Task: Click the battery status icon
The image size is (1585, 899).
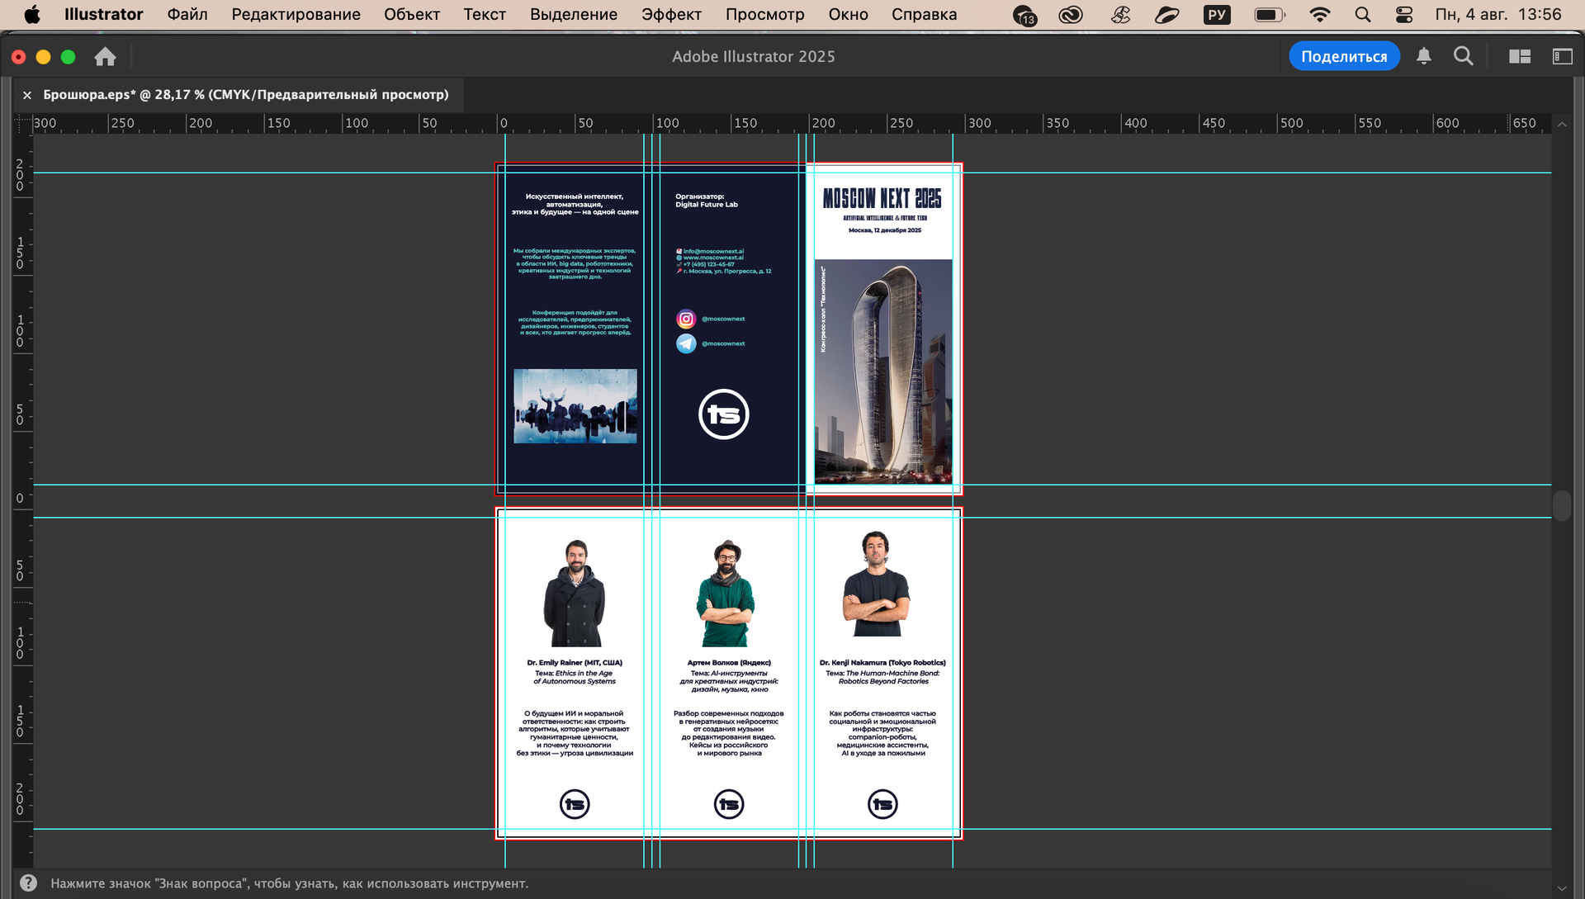Action: pyautogui.click(x=1270, y=14)
